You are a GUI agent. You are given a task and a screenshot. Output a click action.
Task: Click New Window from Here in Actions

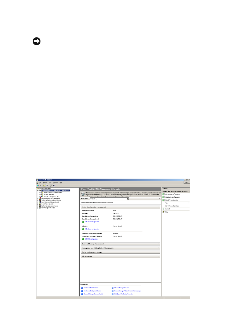coord(172,206)
